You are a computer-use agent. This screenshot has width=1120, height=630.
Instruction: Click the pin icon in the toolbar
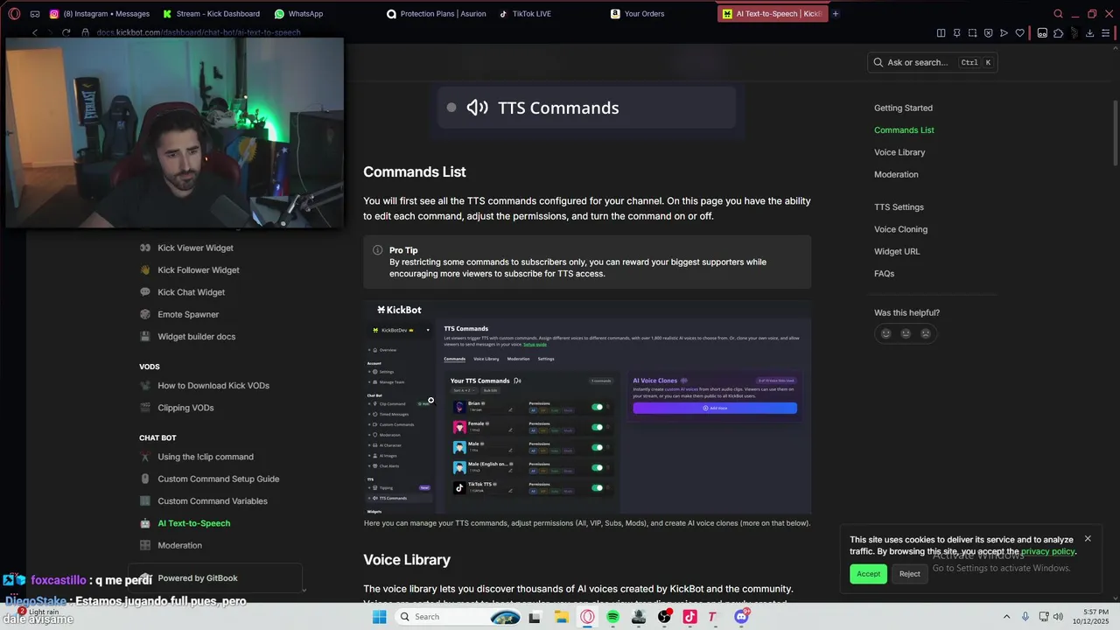(956, 33)
